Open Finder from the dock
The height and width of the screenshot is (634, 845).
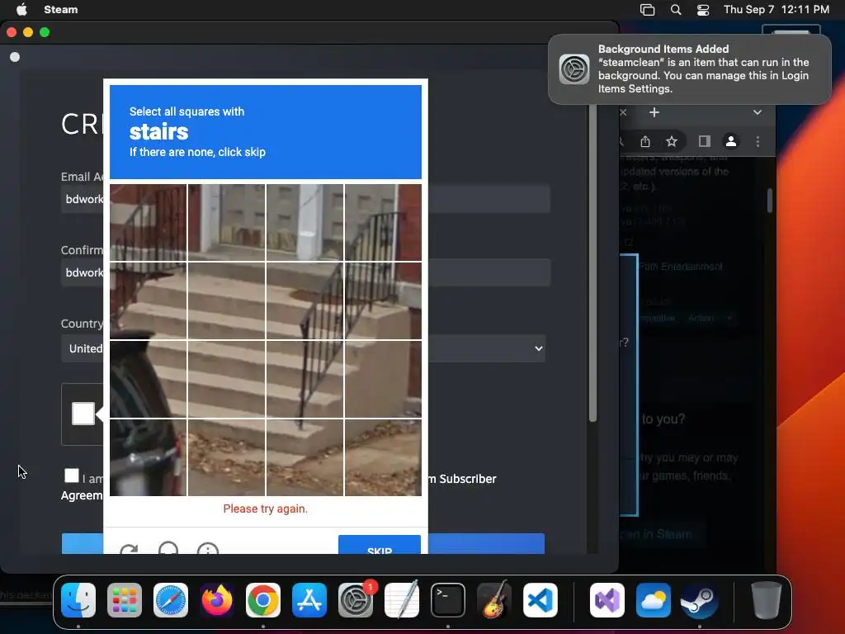[78, 600]
